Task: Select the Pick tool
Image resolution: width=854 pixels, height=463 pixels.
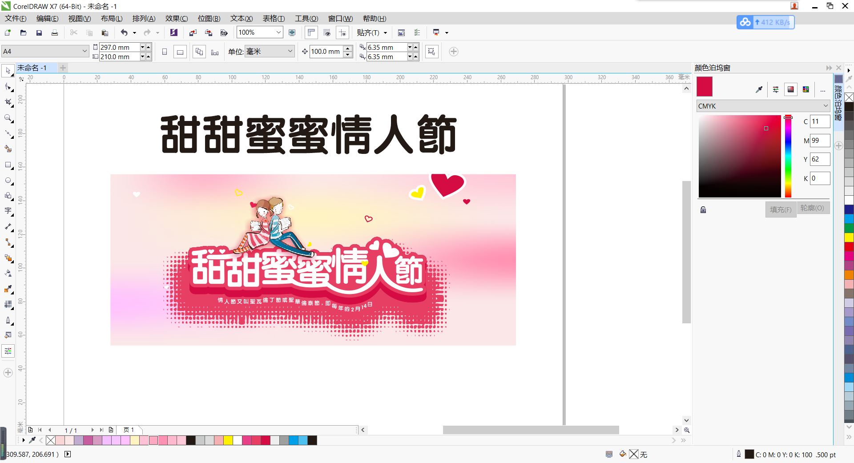Action: point(8,70)
